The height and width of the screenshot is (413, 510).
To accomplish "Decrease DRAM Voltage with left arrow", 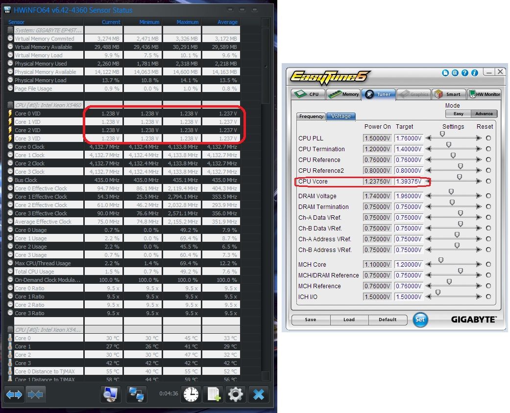I will click(428, 196).
